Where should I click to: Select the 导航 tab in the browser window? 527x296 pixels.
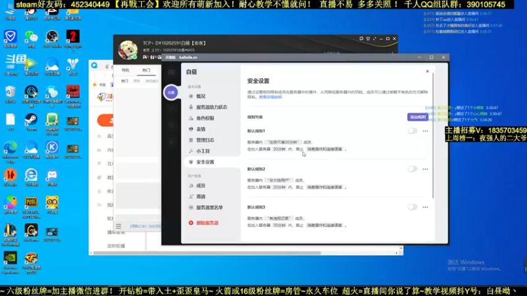(125, 70)
